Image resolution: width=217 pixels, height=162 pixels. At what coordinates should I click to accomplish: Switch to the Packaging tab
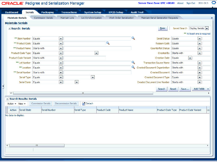tap(47, 12)
